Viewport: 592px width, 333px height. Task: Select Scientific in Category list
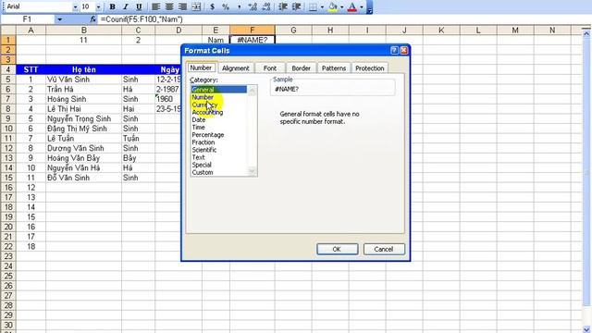tap(219, 150)
